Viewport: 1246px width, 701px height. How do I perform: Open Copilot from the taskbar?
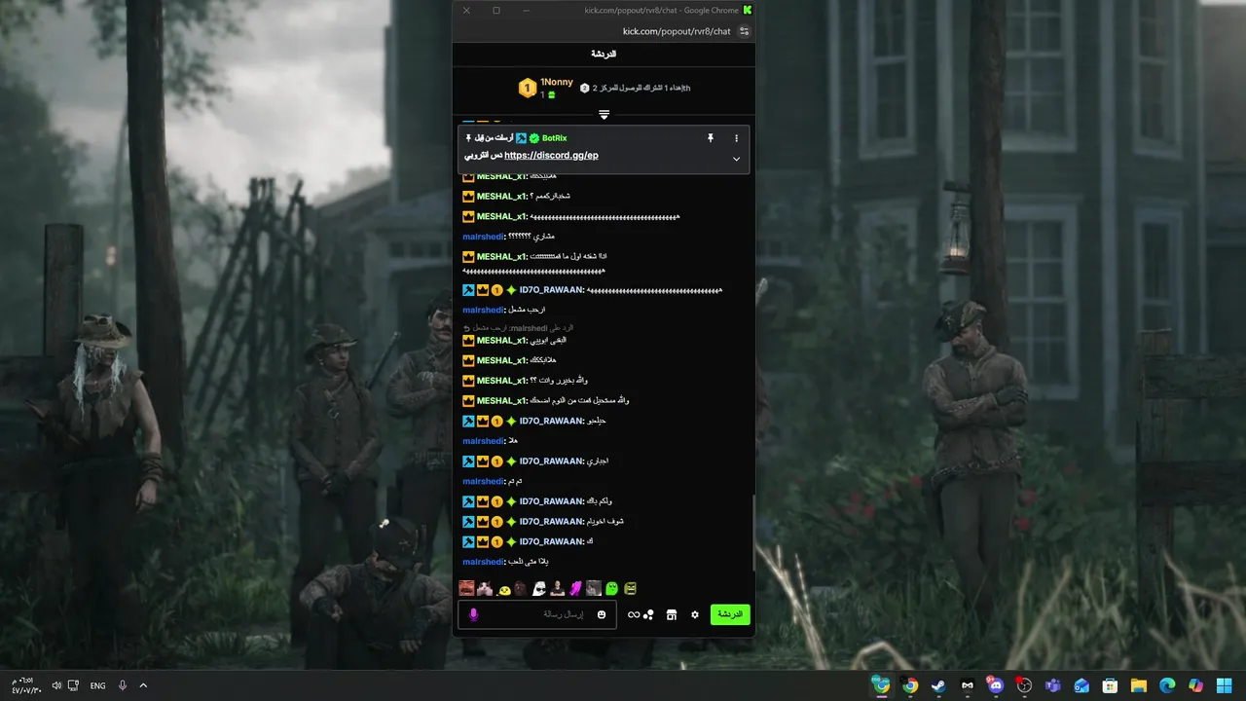(x=1195, y=685)
